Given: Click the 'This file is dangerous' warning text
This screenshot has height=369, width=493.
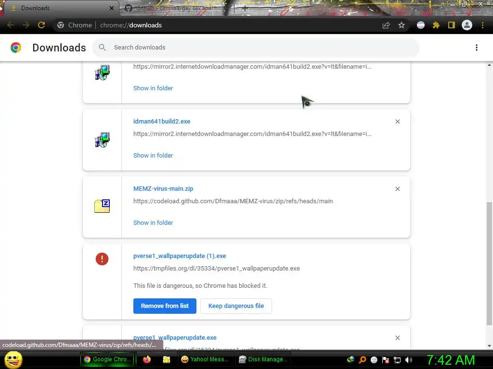Looking at the screenshot, I should point(200,285).
